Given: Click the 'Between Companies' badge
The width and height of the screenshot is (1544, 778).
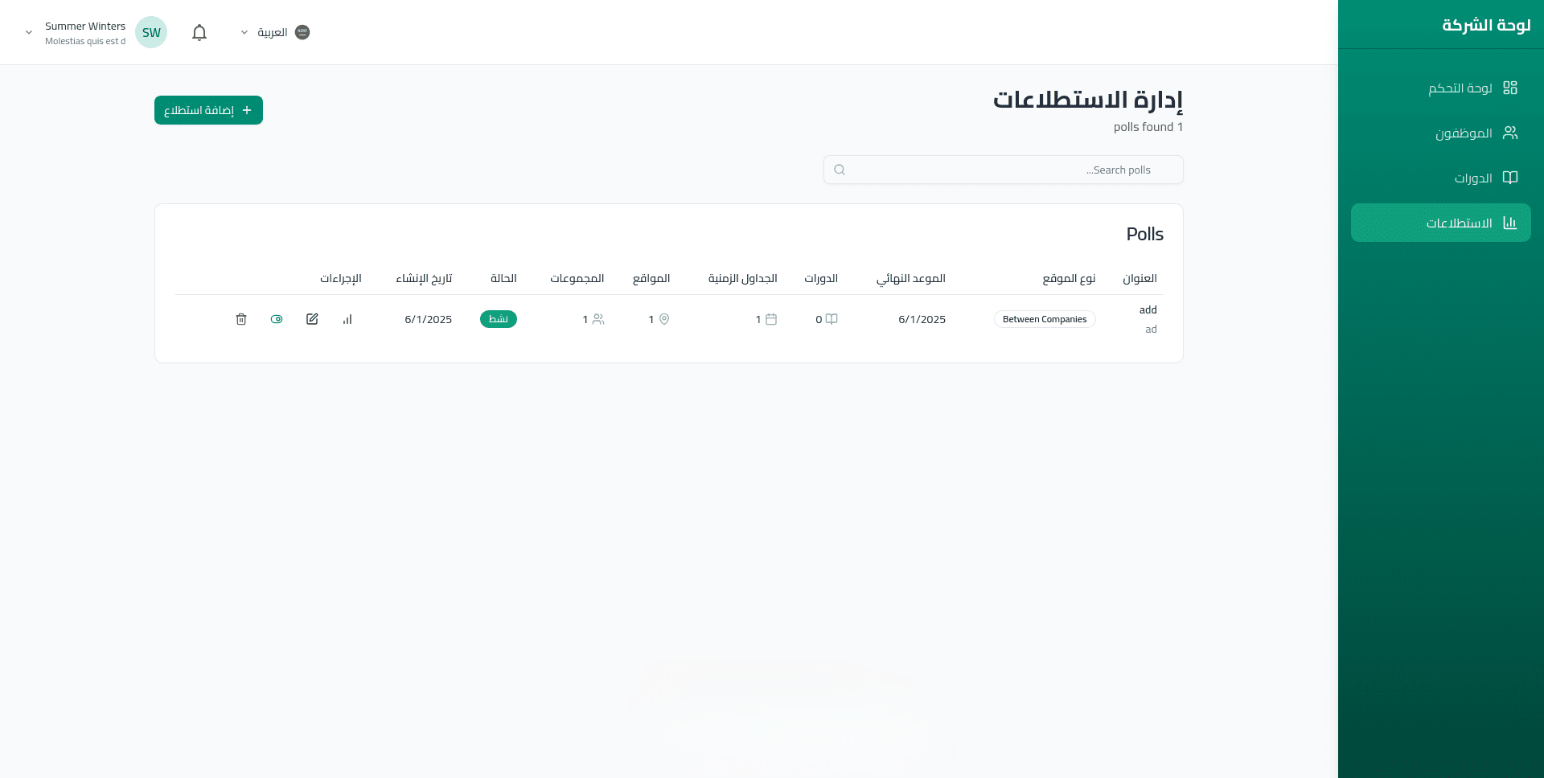Looking at the screenshot, I should tap(1045, 319).
